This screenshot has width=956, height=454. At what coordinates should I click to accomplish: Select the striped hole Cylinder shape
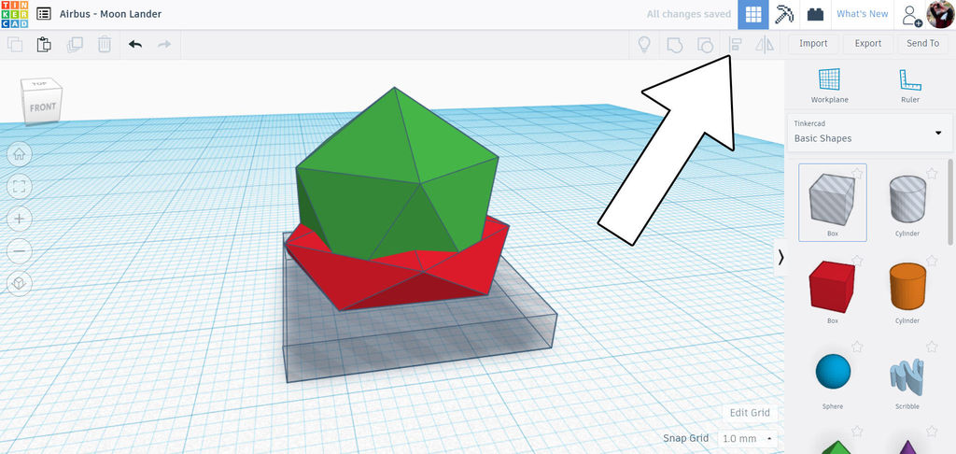coord(907,202)
